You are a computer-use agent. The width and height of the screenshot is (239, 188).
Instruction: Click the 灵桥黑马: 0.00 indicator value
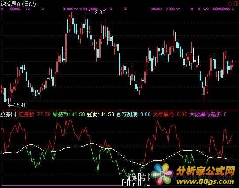(x=170, y=114)
